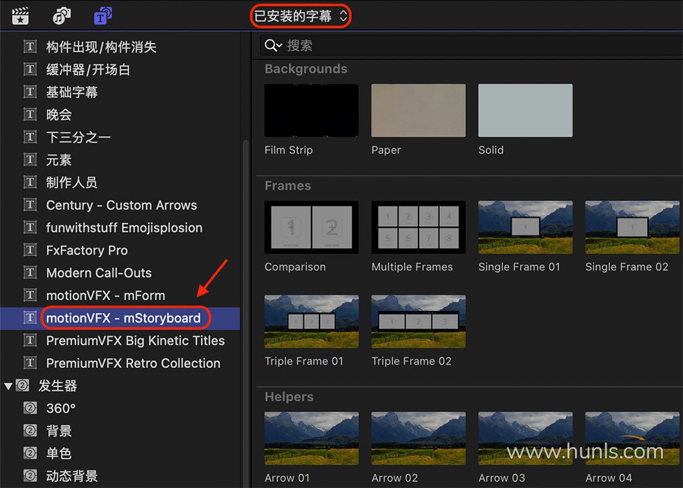
Task: Click the sidebar vertical scrollbar
Action: [246, 314]
